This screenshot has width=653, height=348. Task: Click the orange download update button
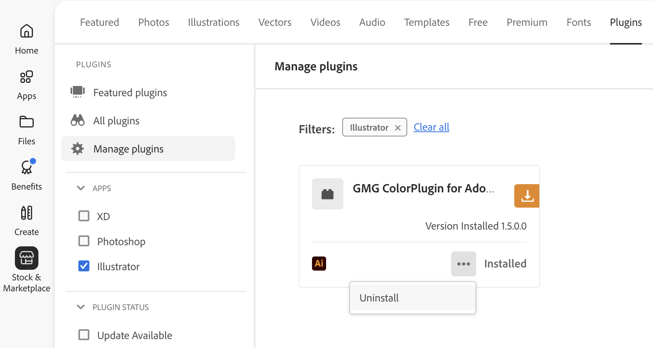[x=527, y=196]
